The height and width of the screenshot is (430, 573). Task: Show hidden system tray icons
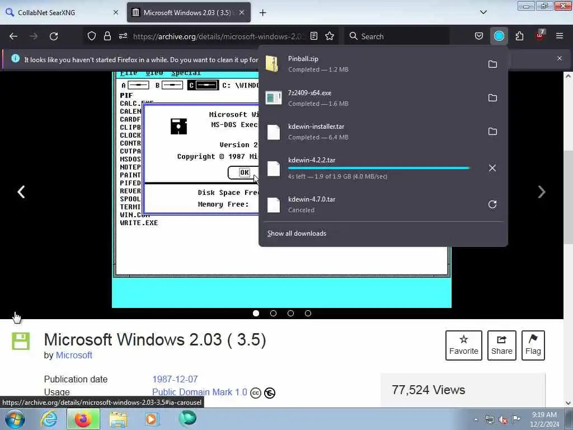476,420
